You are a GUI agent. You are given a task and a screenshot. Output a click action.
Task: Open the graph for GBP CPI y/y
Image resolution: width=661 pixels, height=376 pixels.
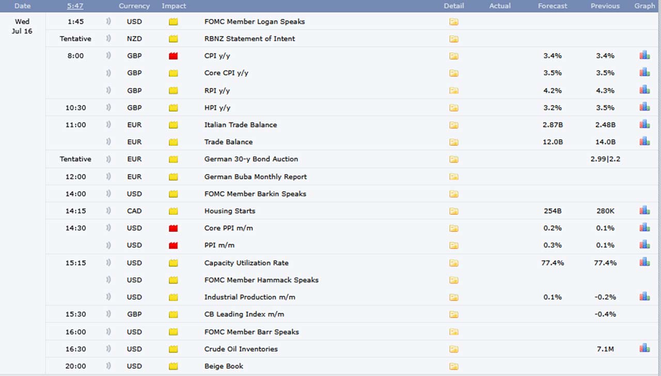[644, 55]
